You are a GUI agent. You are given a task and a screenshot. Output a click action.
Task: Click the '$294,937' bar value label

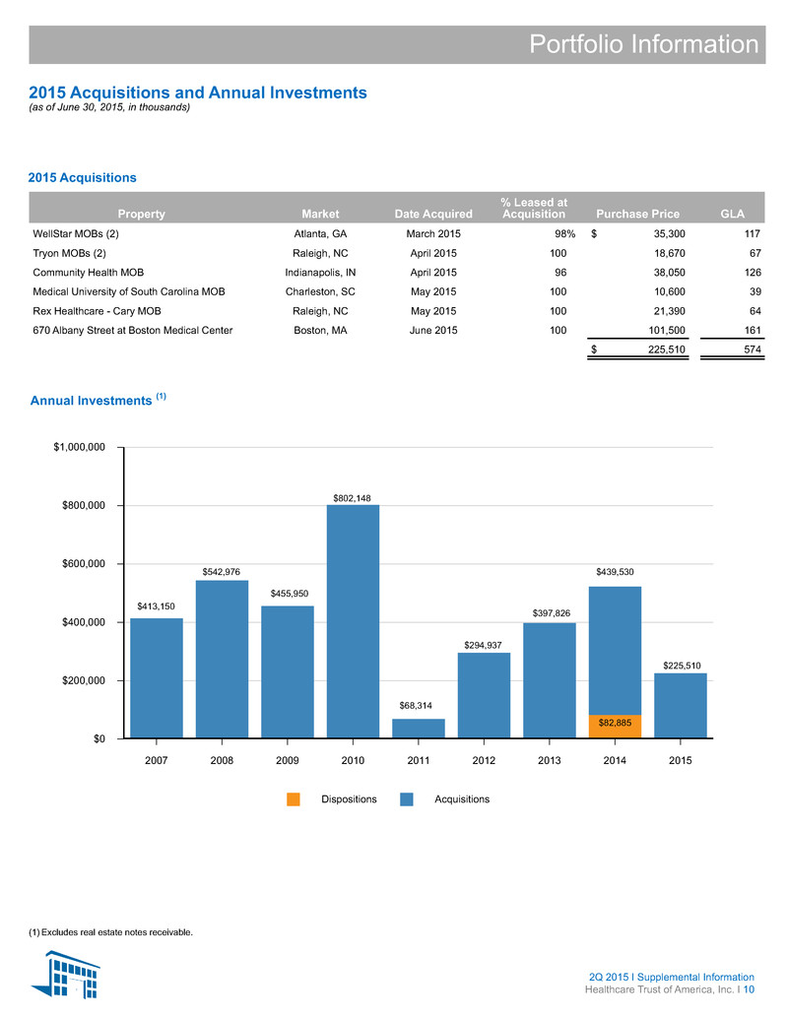click(483, 645)
